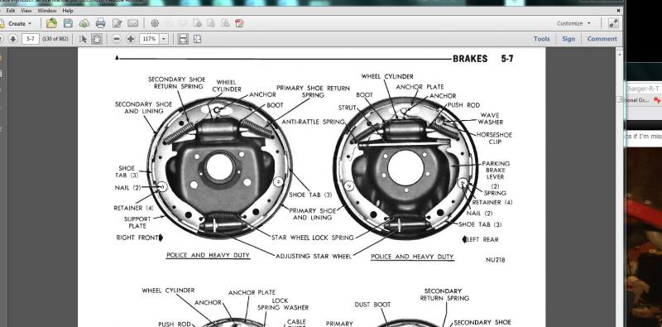Zoom in with the plus button
Image resolution: width=662 pixels, height=327 pixels.
[131, 39]
